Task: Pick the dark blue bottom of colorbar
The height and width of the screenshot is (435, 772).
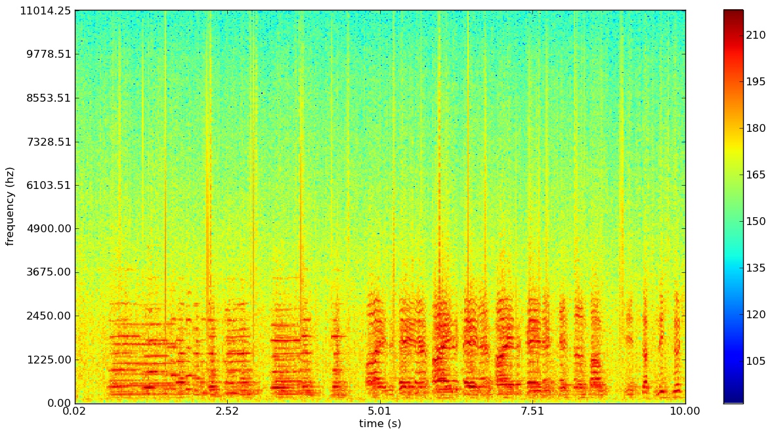Action: (733, 399)
